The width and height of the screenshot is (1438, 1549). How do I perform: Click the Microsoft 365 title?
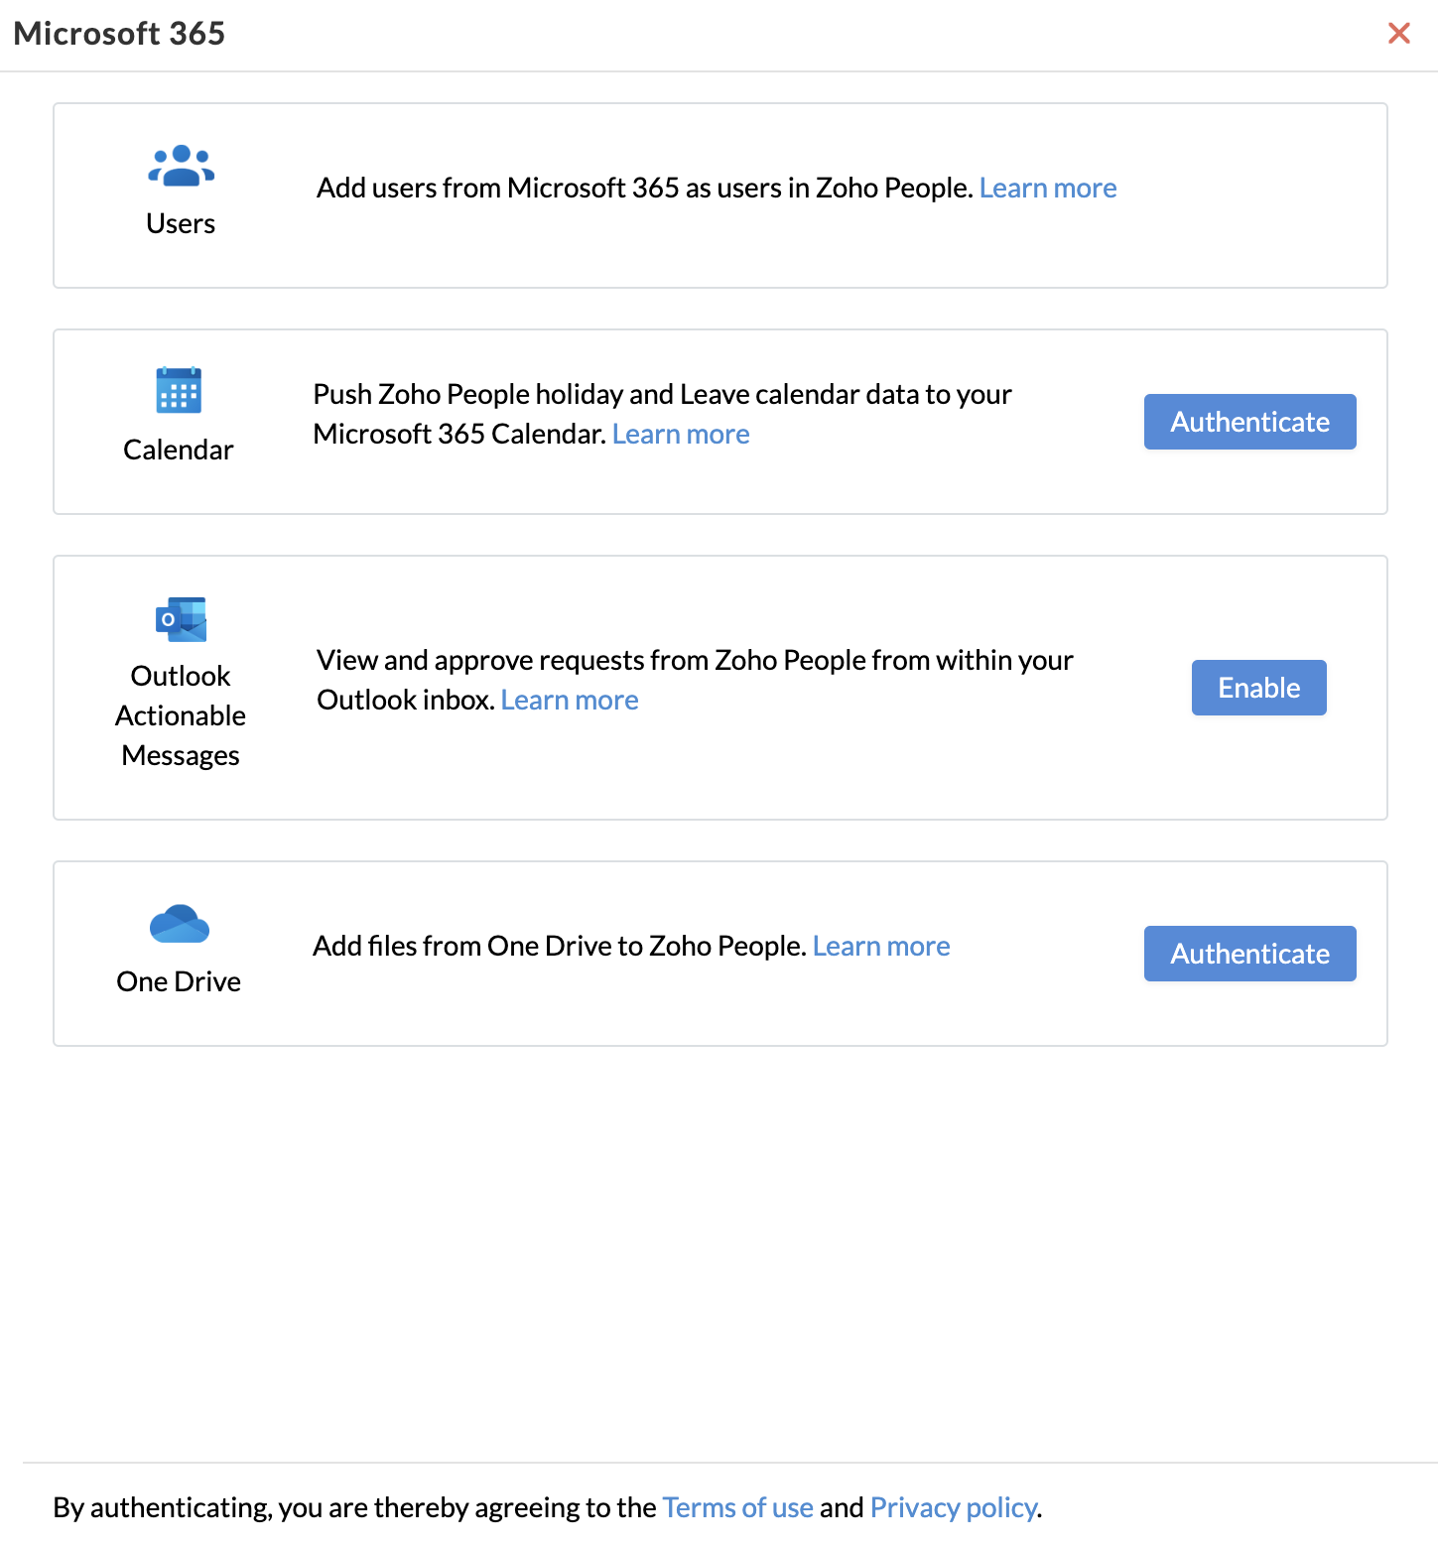119,34
